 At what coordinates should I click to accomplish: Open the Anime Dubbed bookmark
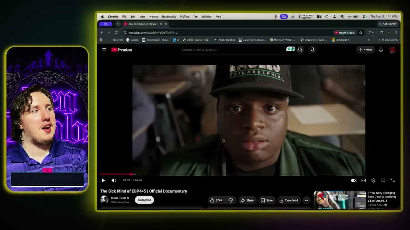(225, 40)
